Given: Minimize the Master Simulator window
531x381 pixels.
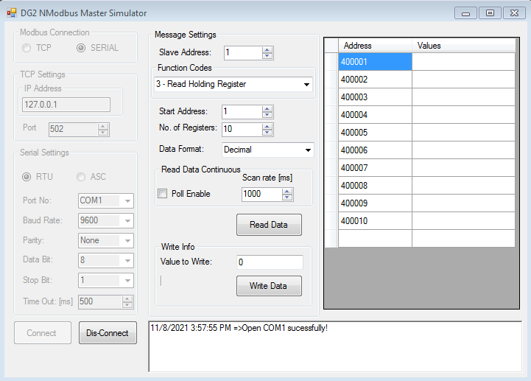Looking at the screenshot, I should [x=465, y=13].
